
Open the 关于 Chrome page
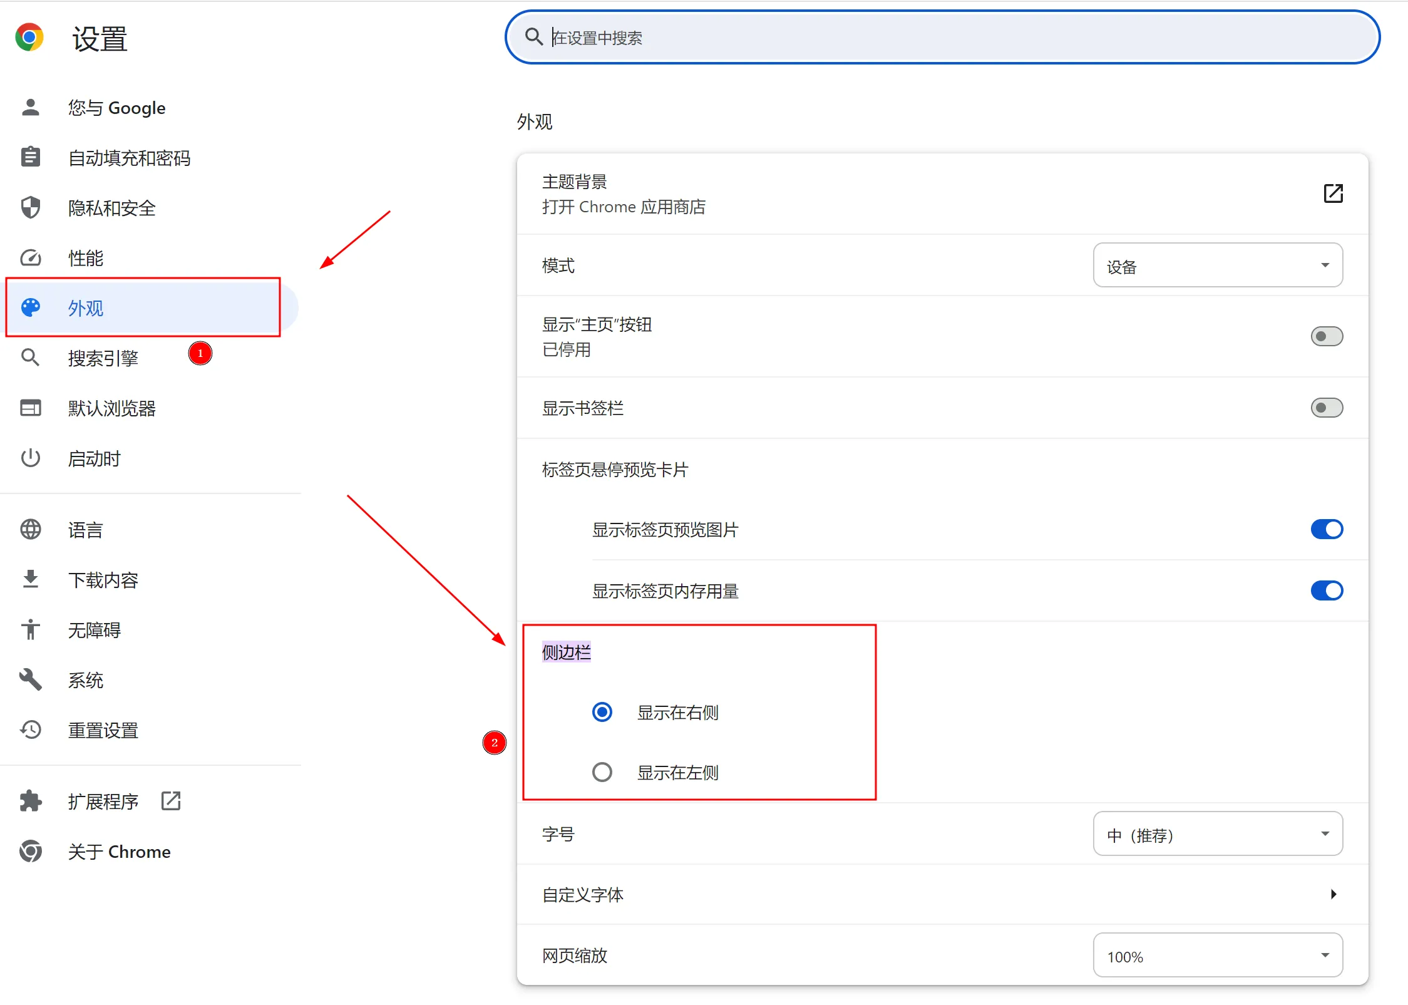(119, 852)
